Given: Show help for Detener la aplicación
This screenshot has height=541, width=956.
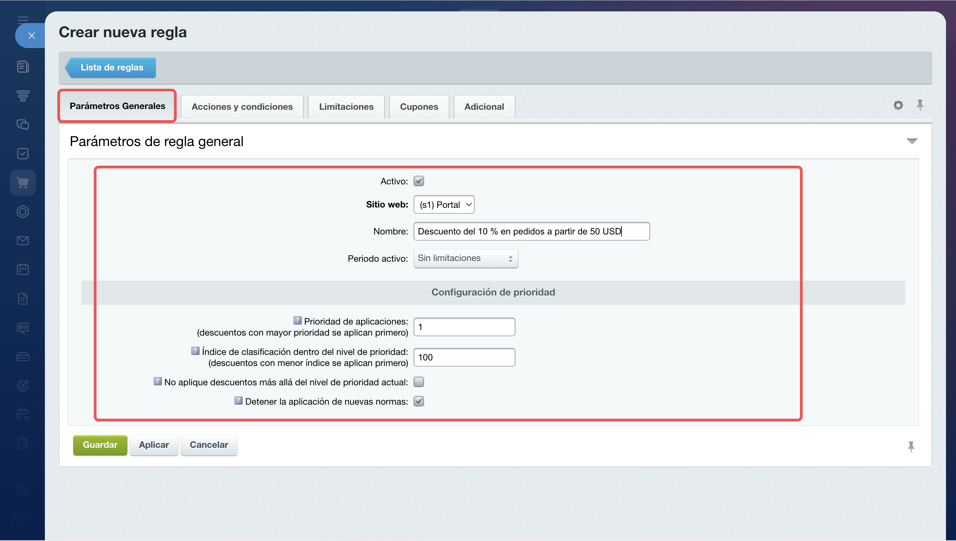Looking at the screenshot, I should [239, 401].
